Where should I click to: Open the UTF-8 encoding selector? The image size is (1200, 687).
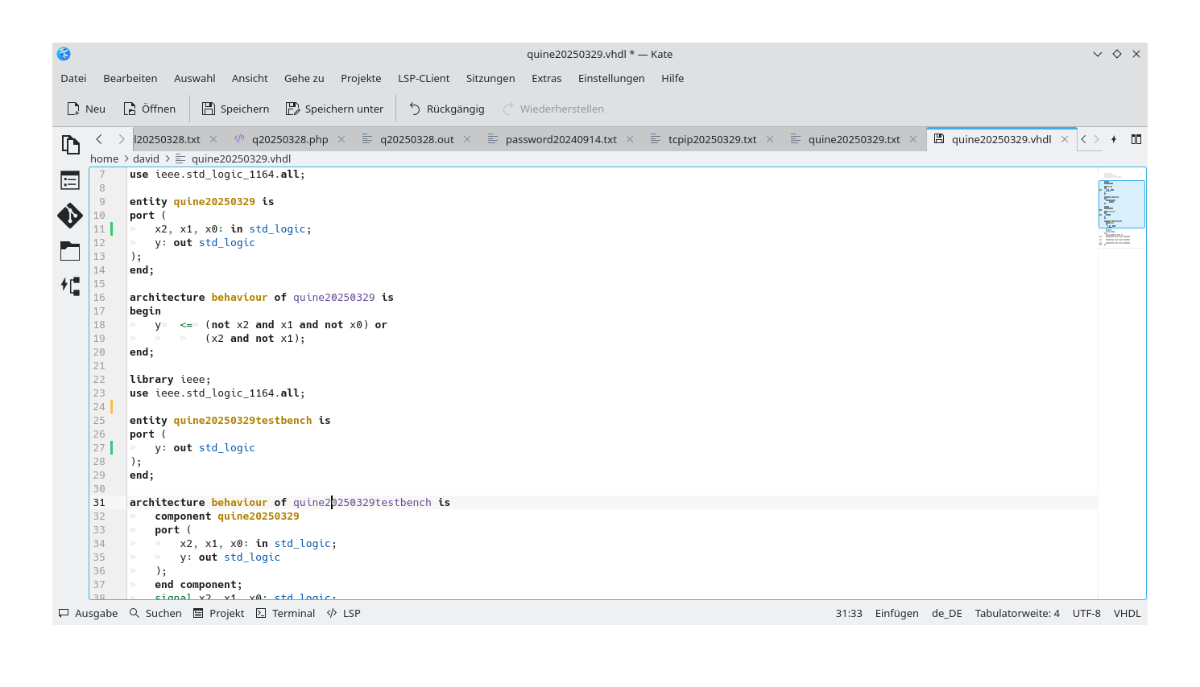1086,613
